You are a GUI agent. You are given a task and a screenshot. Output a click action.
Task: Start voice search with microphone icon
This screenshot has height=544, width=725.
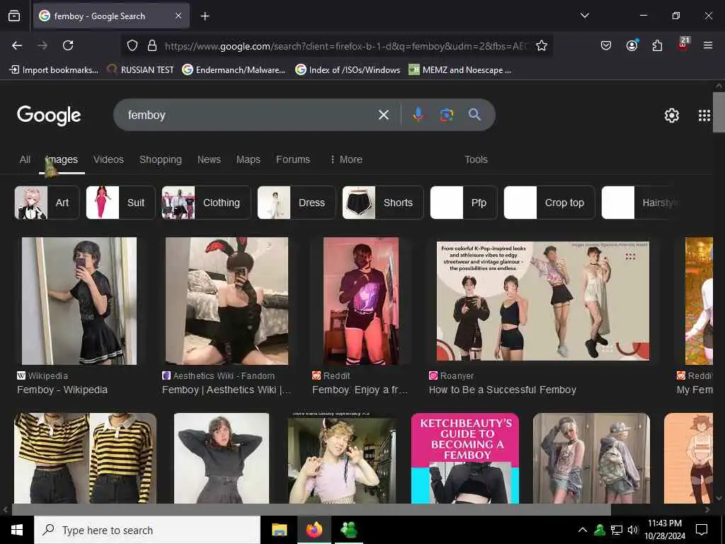click(418, 115)
